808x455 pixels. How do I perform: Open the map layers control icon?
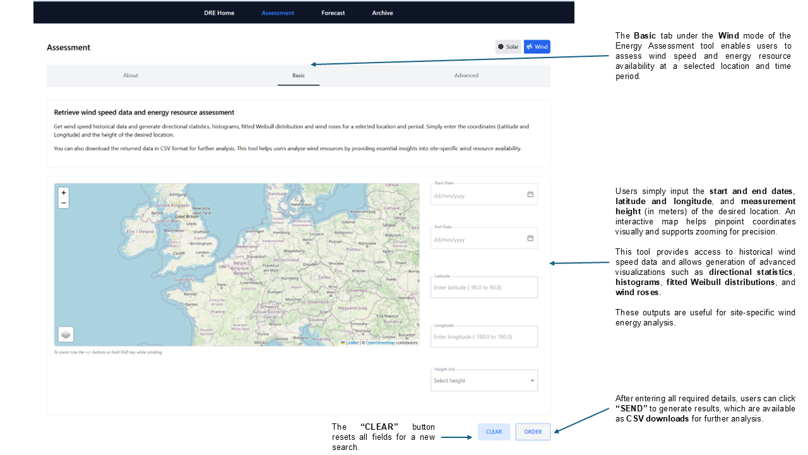(x=66, y=334)
